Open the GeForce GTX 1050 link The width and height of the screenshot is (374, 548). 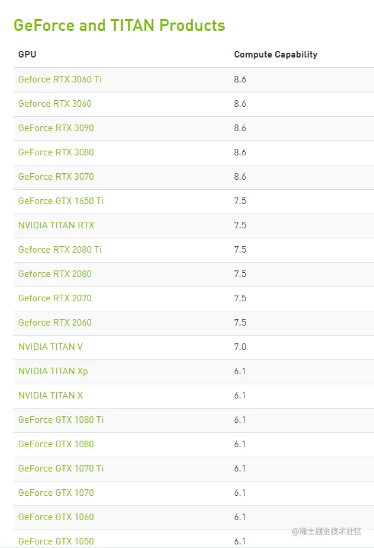point(56,541)
